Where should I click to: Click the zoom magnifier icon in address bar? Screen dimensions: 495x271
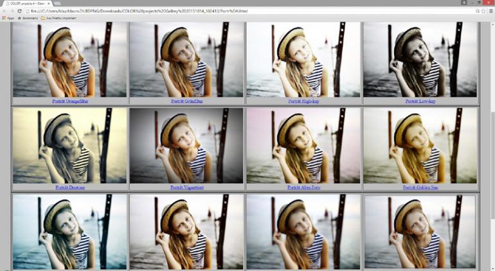tap(478, 11)
